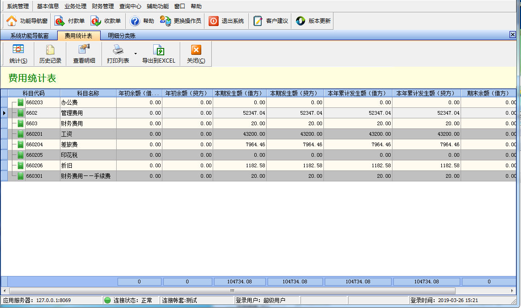Switch to the 系统功能导航窗 tab
The height and width of the screenshot is (308, 521).
tap(29, 36)
